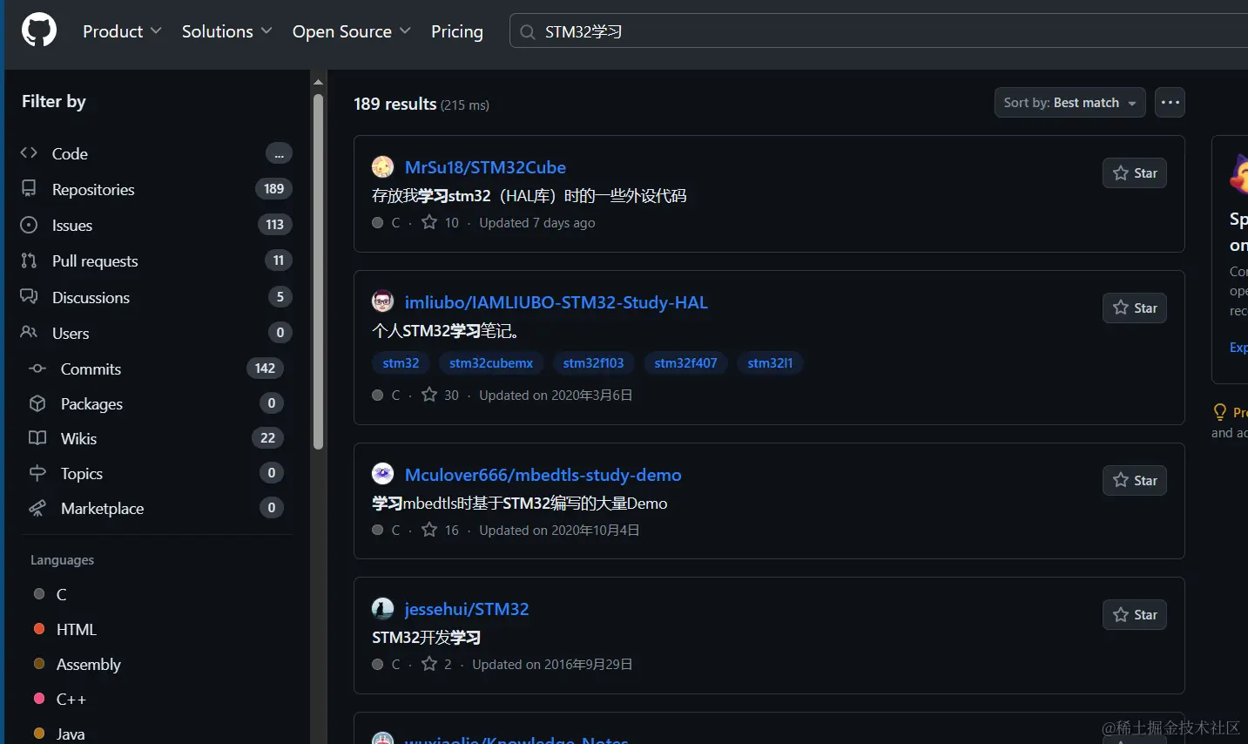Click the Topics signpost icon
Screen dimensions: 1248x744
click(37, 473)
